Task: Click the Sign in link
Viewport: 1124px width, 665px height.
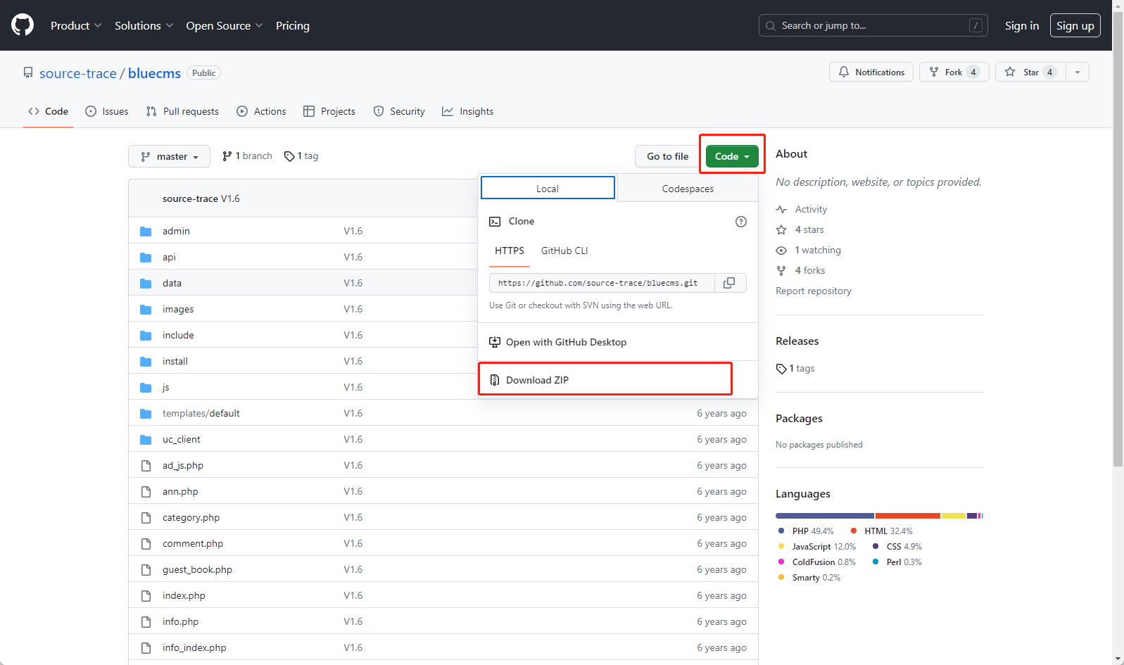Action: click(1022, 26)
